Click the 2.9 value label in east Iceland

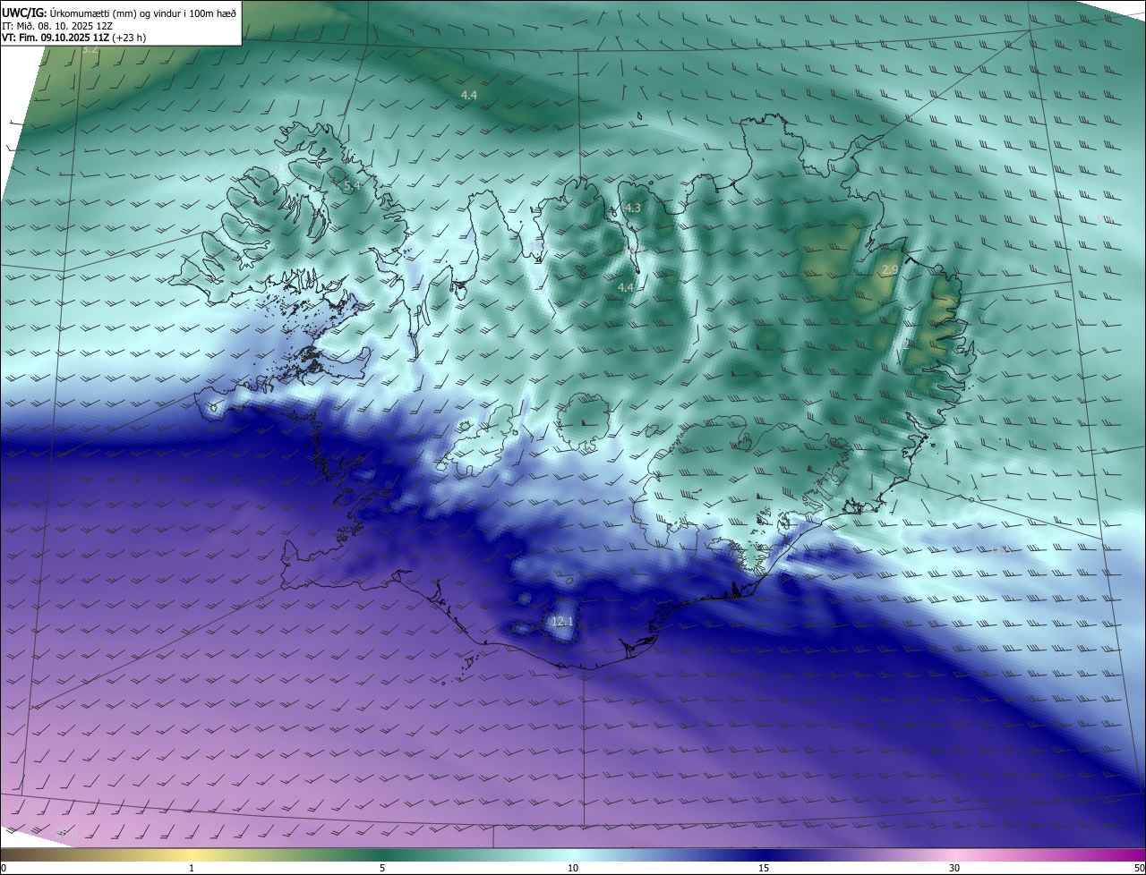(890, 269)
